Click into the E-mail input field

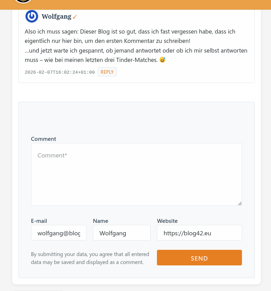tap(59, 233)
